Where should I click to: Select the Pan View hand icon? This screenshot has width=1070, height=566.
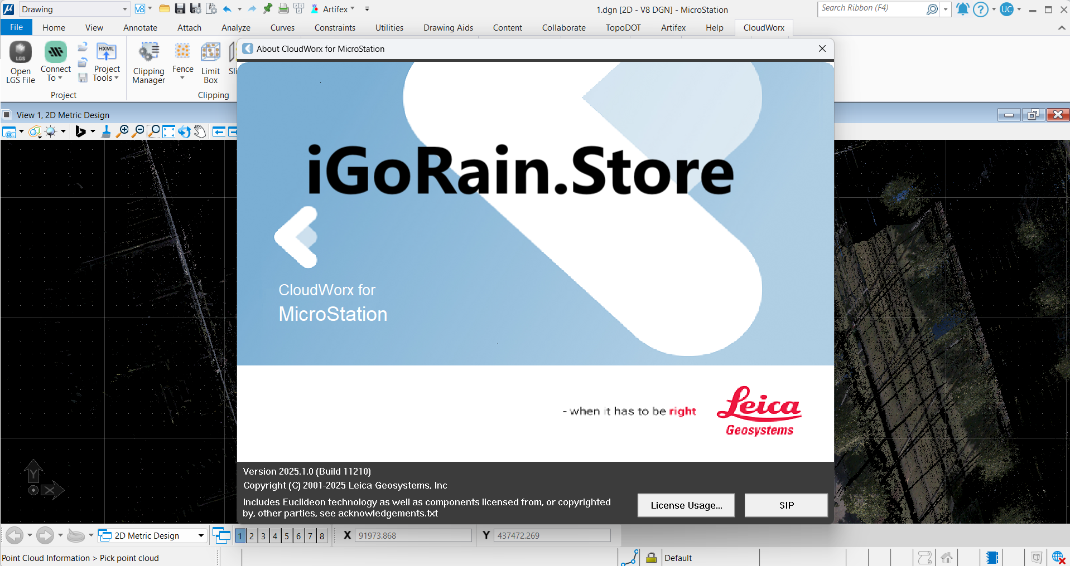[x=200, y=131]
